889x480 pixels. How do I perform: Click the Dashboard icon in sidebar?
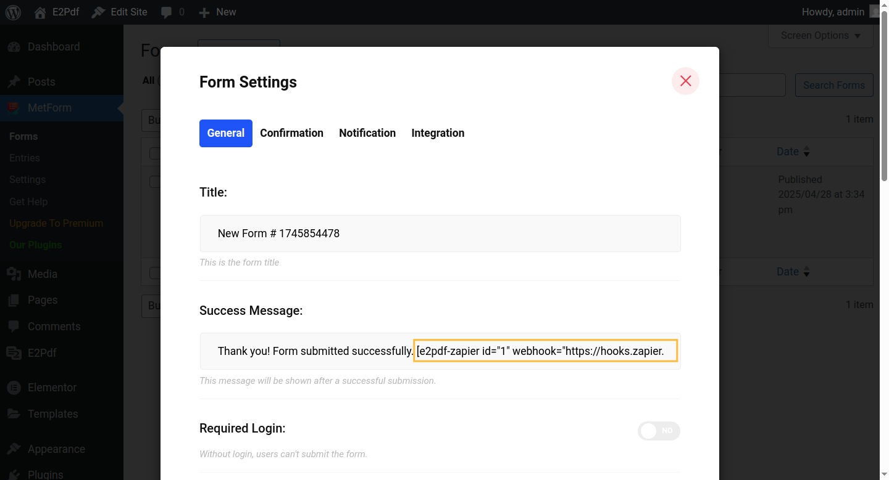(14, 47)
